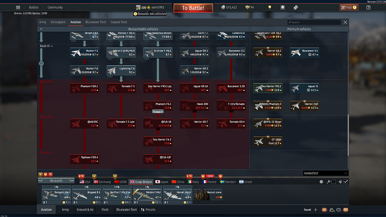Select the Harrier GR.3 aircraft
386x217 pixels.
click(x=195, y=70)
